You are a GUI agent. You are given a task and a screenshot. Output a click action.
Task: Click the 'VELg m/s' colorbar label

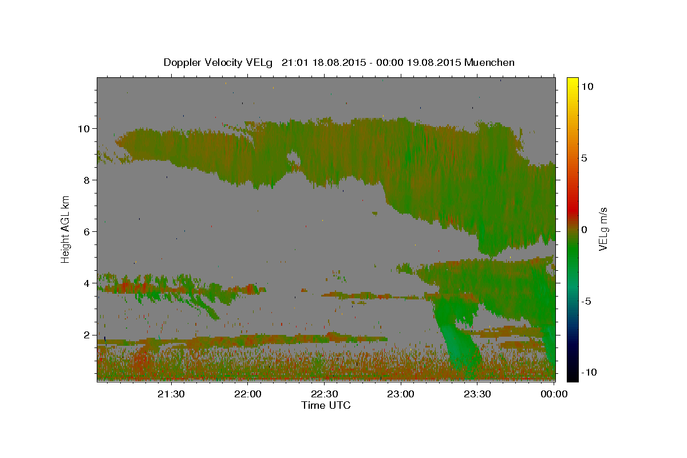[603, 229]
